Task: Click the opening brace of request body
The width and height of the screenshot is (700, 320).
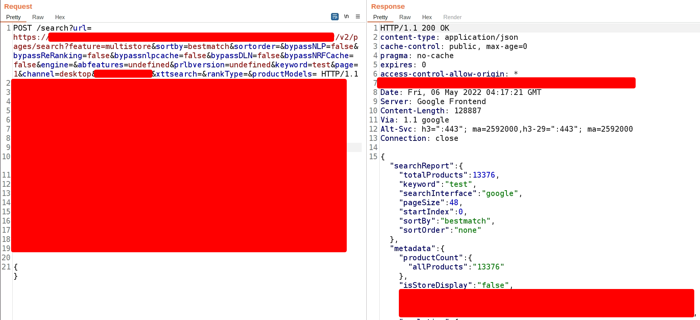Action: click(16, 267)
